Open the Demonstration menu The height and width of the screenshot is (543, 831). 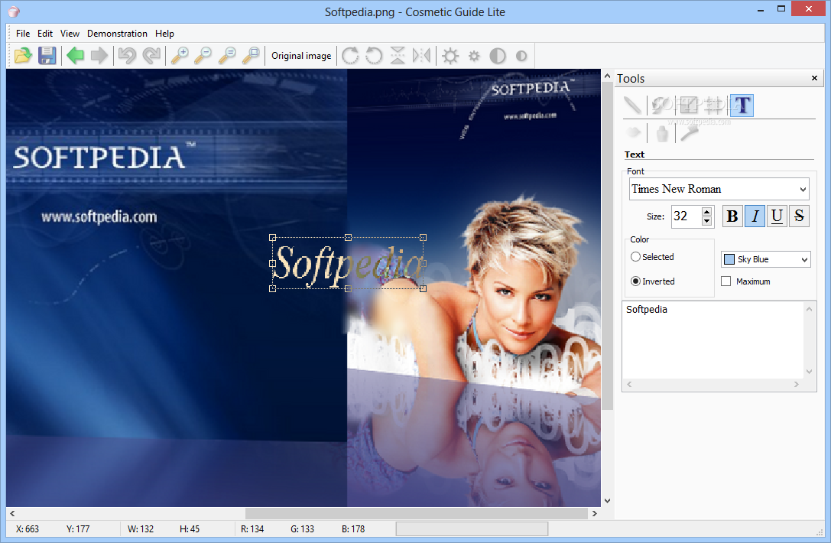117,34
